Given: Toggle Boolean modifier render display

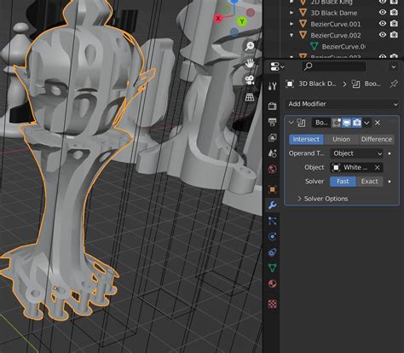Looking at the screenshot, I should coord(357,123).
